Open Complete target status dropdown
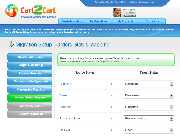 click(x=149, y=107)
